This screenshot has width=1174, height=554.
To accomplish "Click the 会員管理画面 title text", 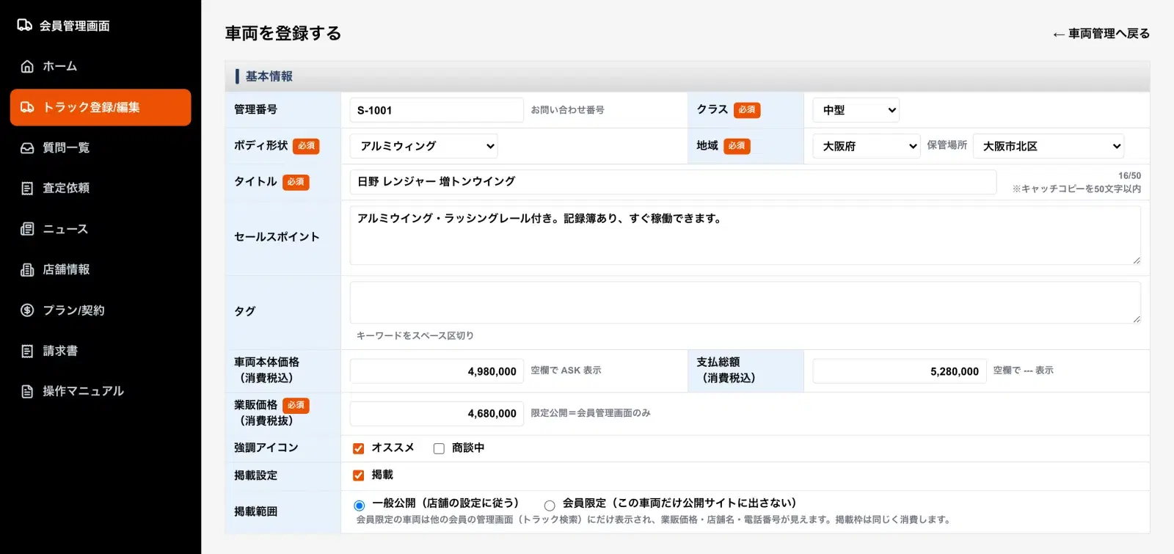I will coord(74,26).
